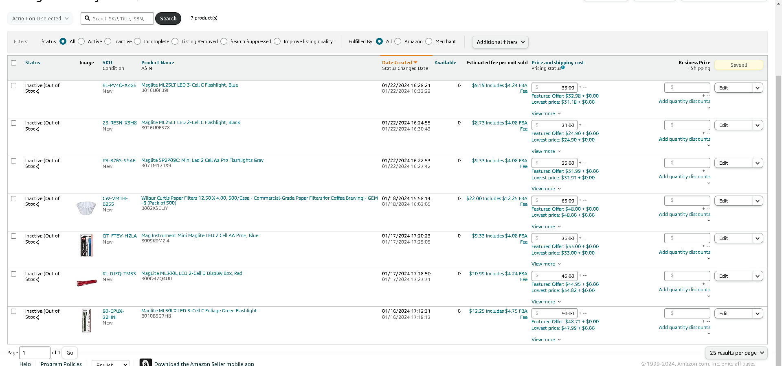Viewport: 782px width, 366px height.
Task: Sort by Price and shipping cost
Action: tap(558, 63)
